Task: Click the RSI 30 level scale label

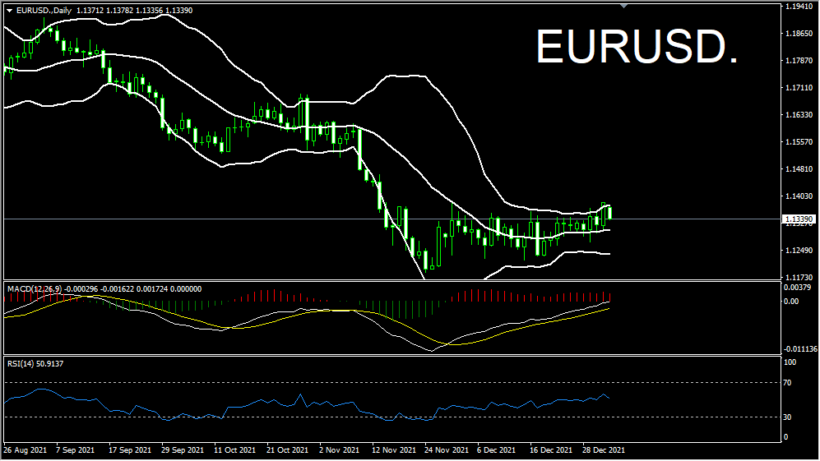Action: coord(790,417)
